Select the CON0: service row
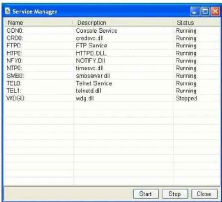This screenshot has width=222, height=202. (112, 31)
